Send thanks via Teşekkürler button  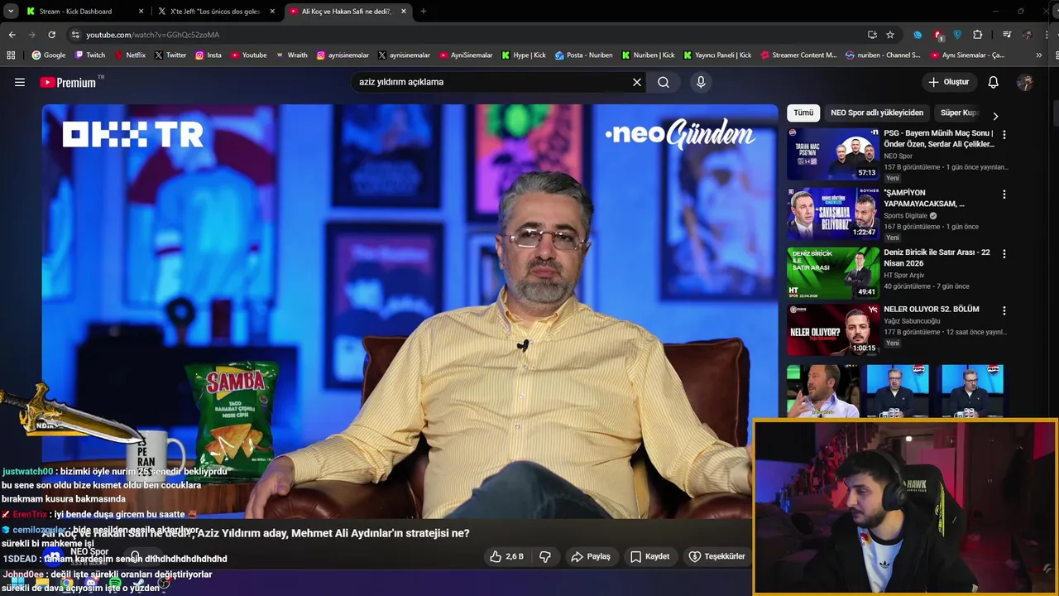pos(717,556)
